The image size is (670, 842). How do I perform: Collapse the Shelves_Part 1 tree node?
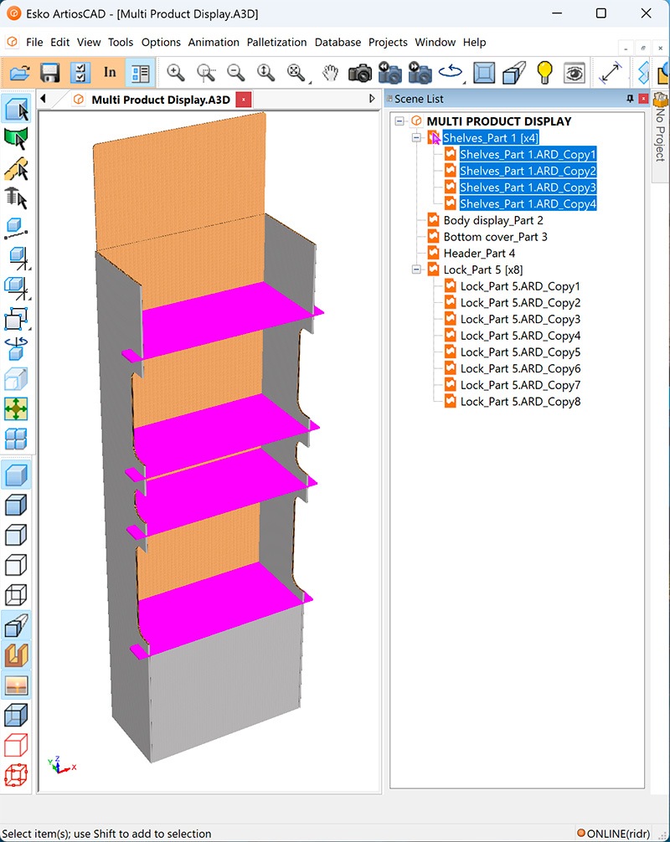pos(417,138)
